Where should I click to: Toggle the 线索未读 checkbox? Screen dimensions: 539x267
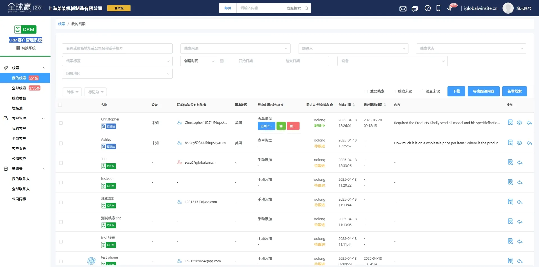coord(394,91)
